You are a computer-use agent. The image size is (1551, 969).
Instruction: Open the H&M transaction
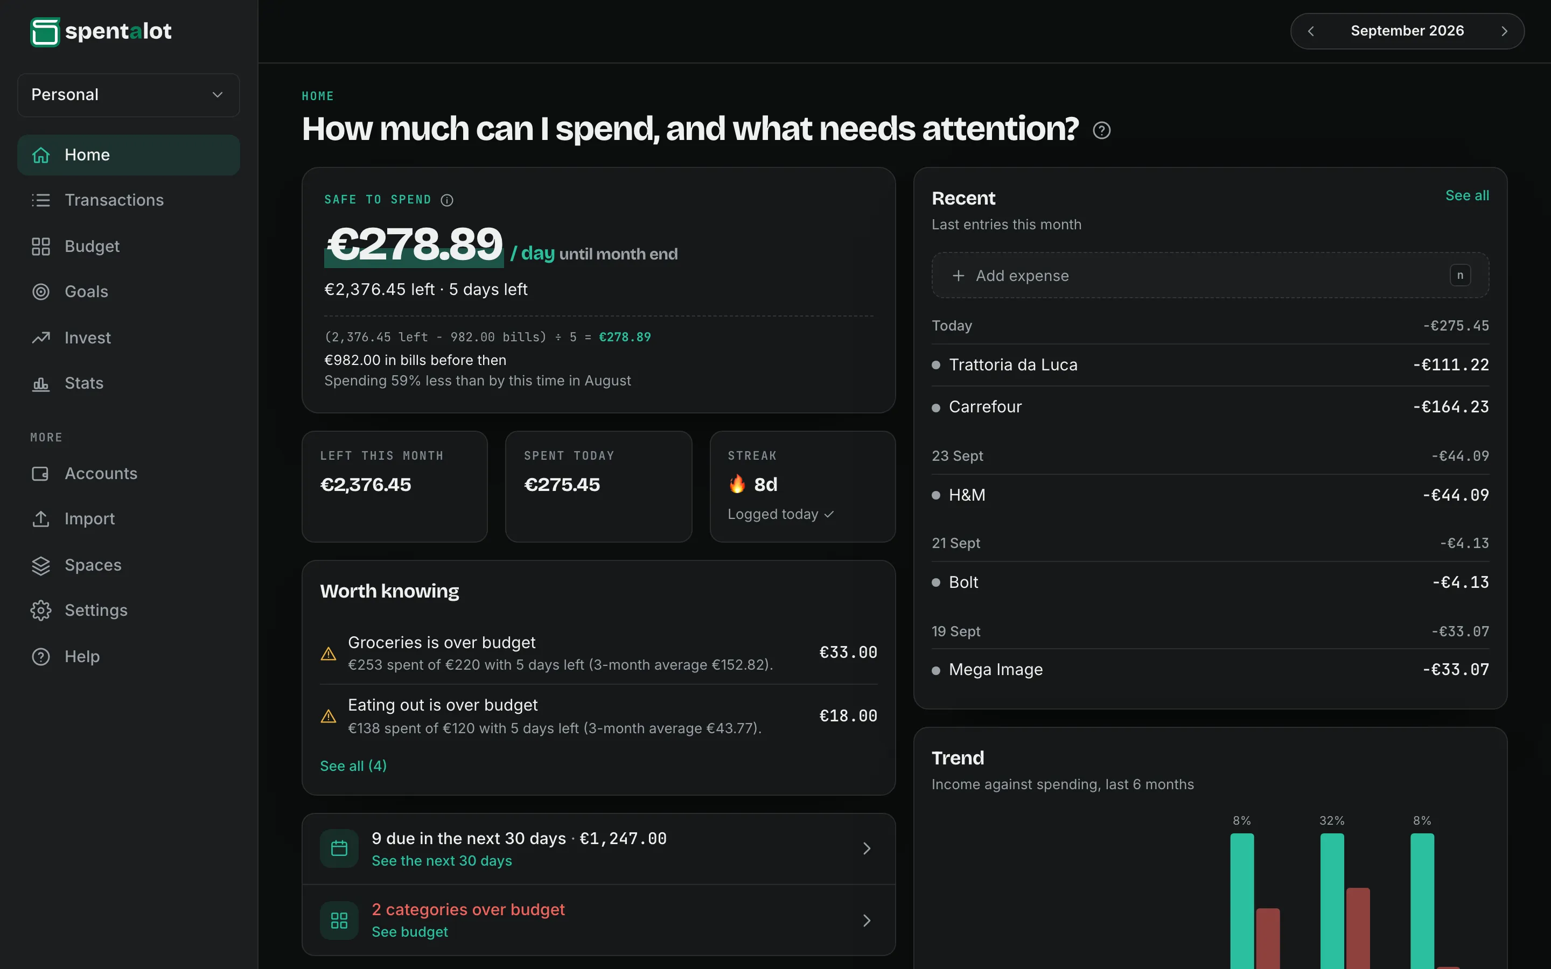(x=1210, y=495)
